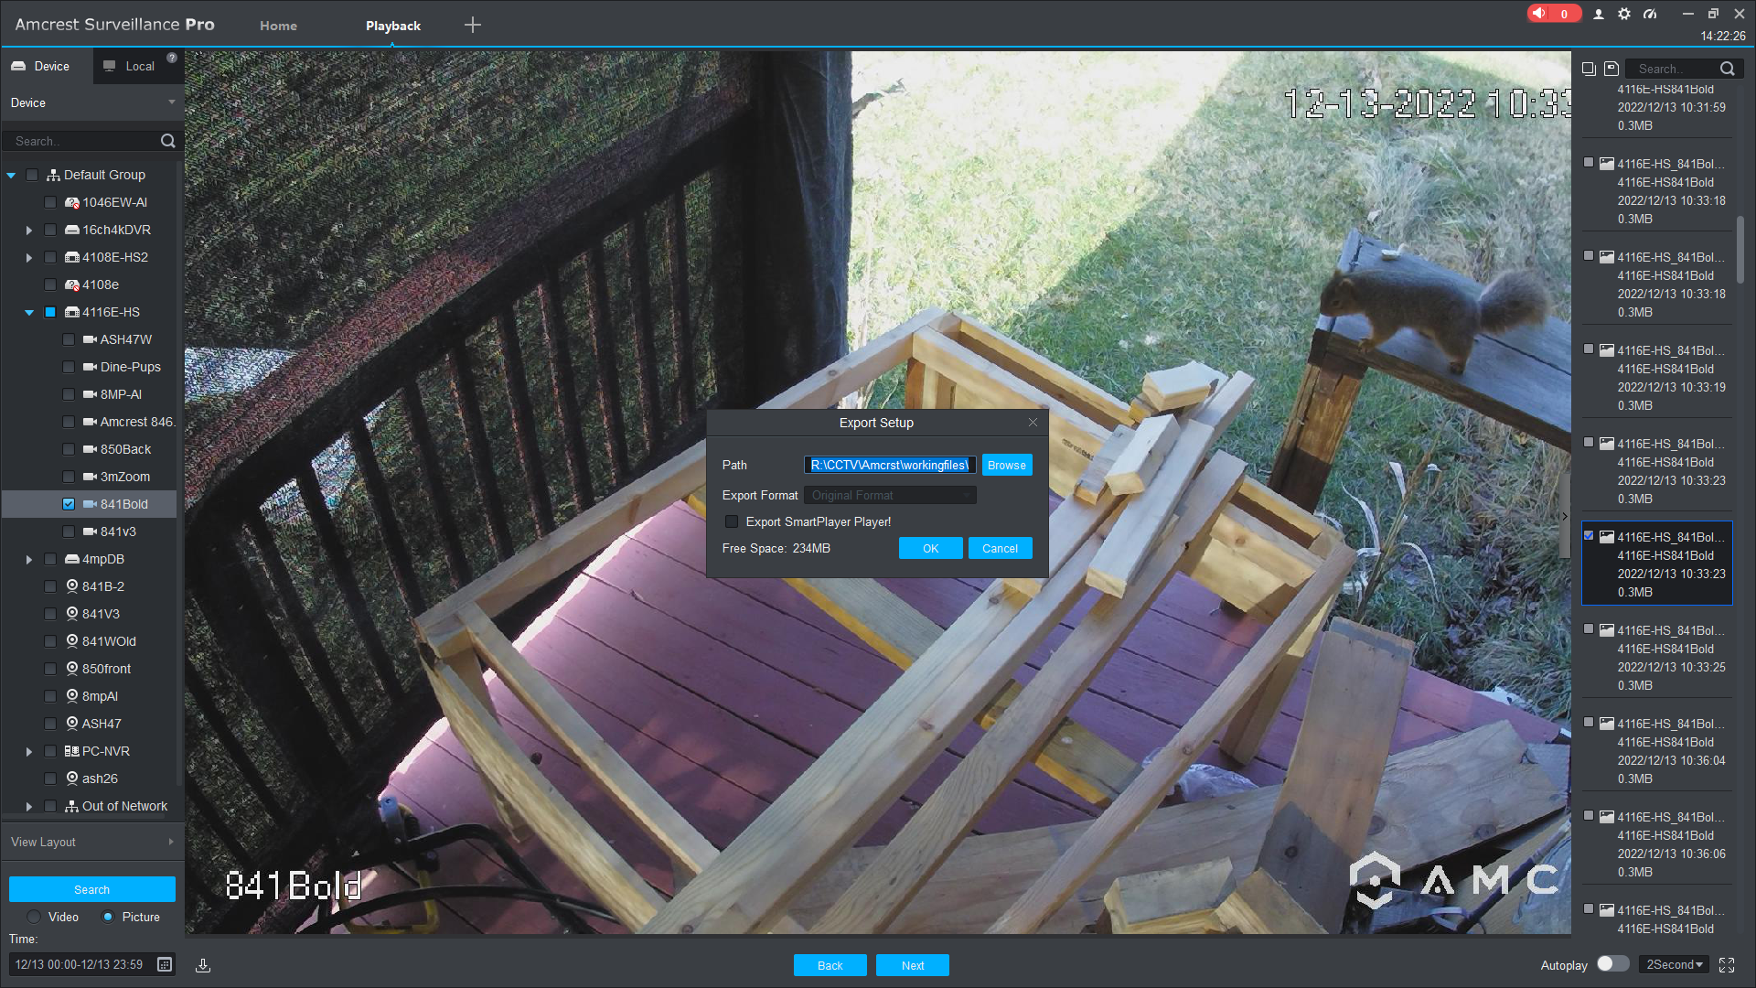Viewport: 1756px width, 988px height.
Task: Confirm export with OK button
Action: click(931, 548)
